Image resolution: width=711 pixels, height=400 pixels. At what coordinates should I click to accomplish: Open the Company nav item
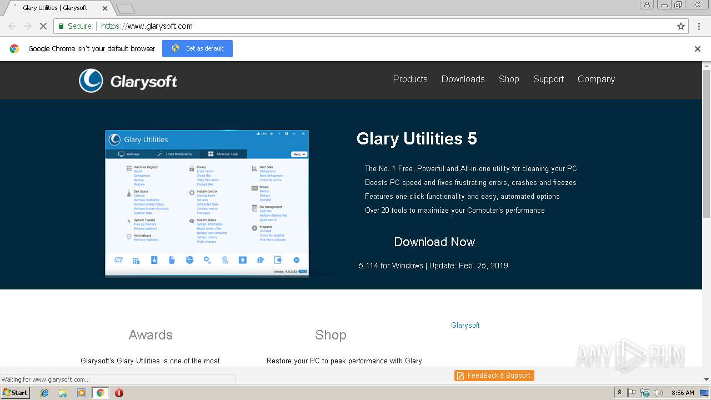point(596,79)
